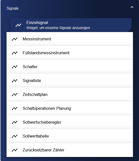
Task: Click the icon beside Schalter
Action: click(15, 67)
